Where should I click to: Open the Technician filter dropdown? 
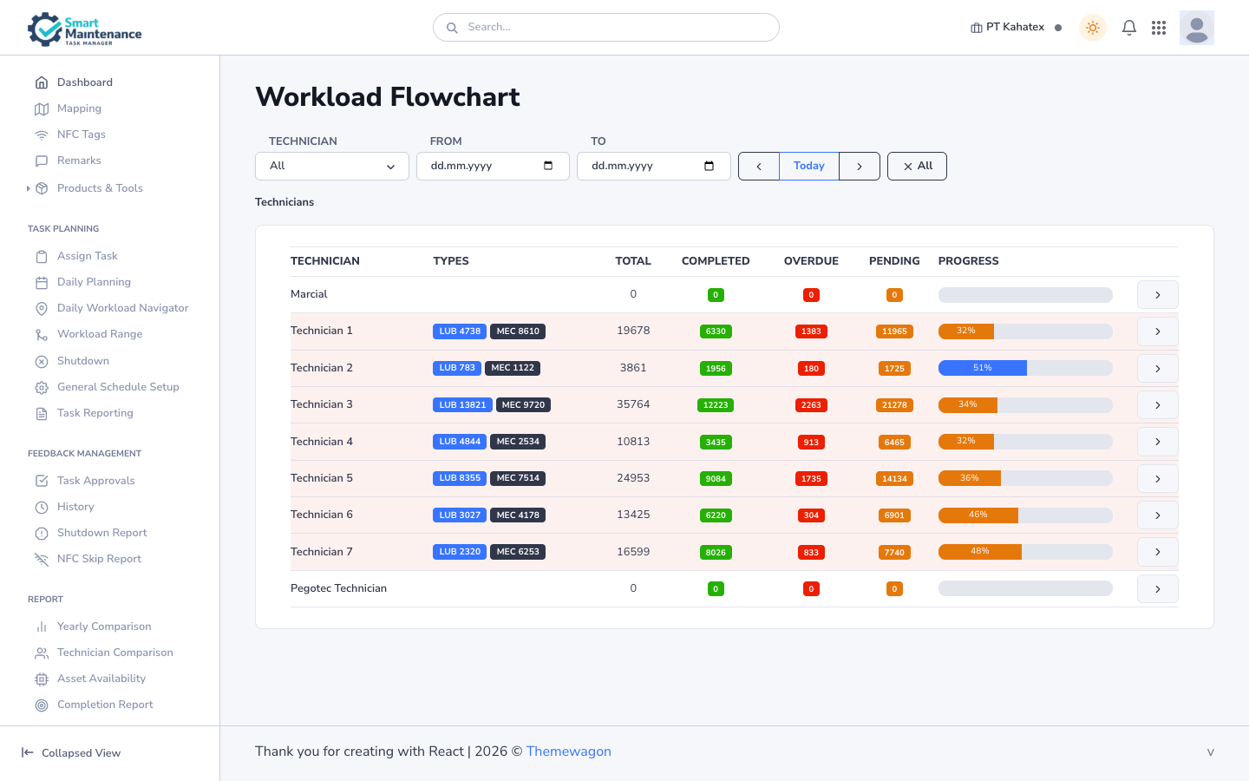[x=331, y=166]
